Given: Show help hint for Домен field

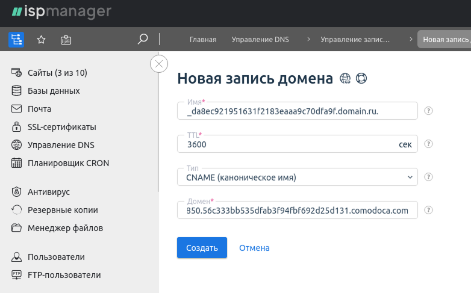Looking at the screenshot, I should click(429, 210).
